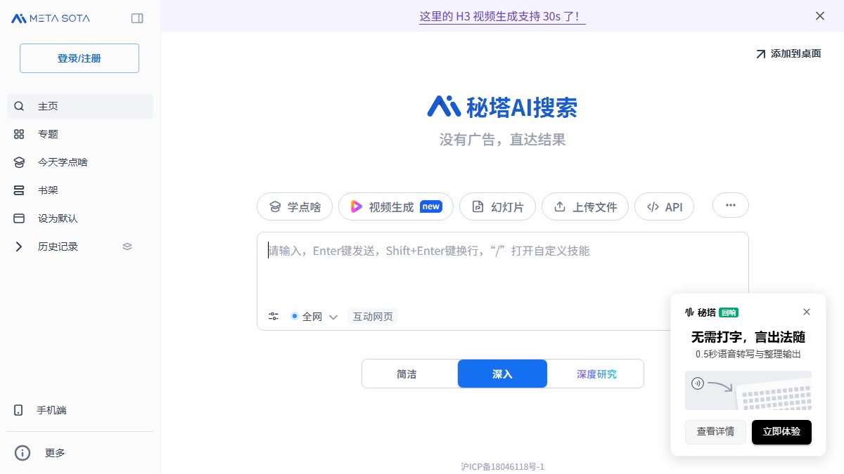This screenshot has width=844, height=474.
Task: Open the 幻灯片 shortcut button
Action: click(497, 206)
